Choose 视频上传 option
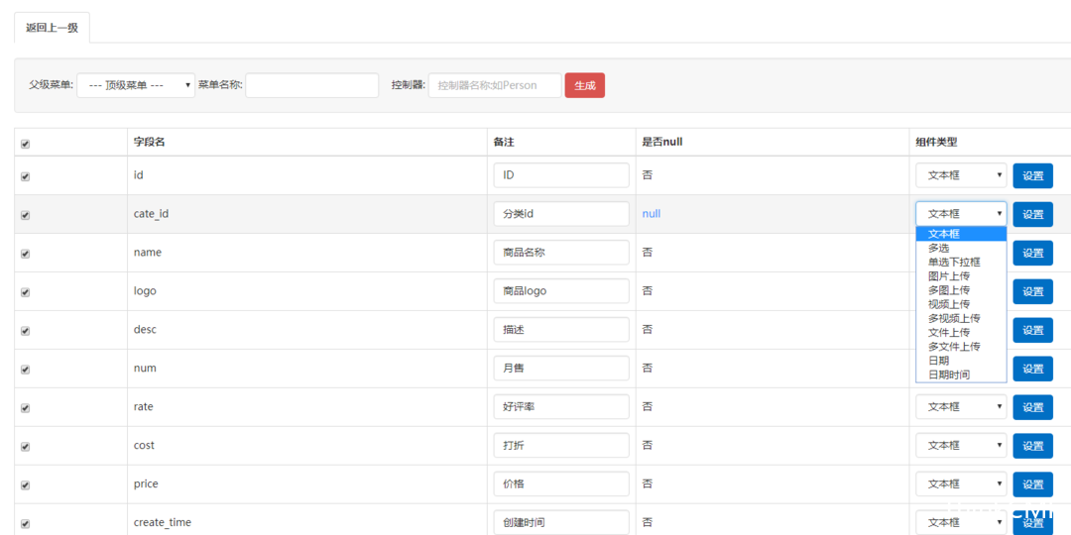This screenshot has width=1071, height=535. click(961, 304)
